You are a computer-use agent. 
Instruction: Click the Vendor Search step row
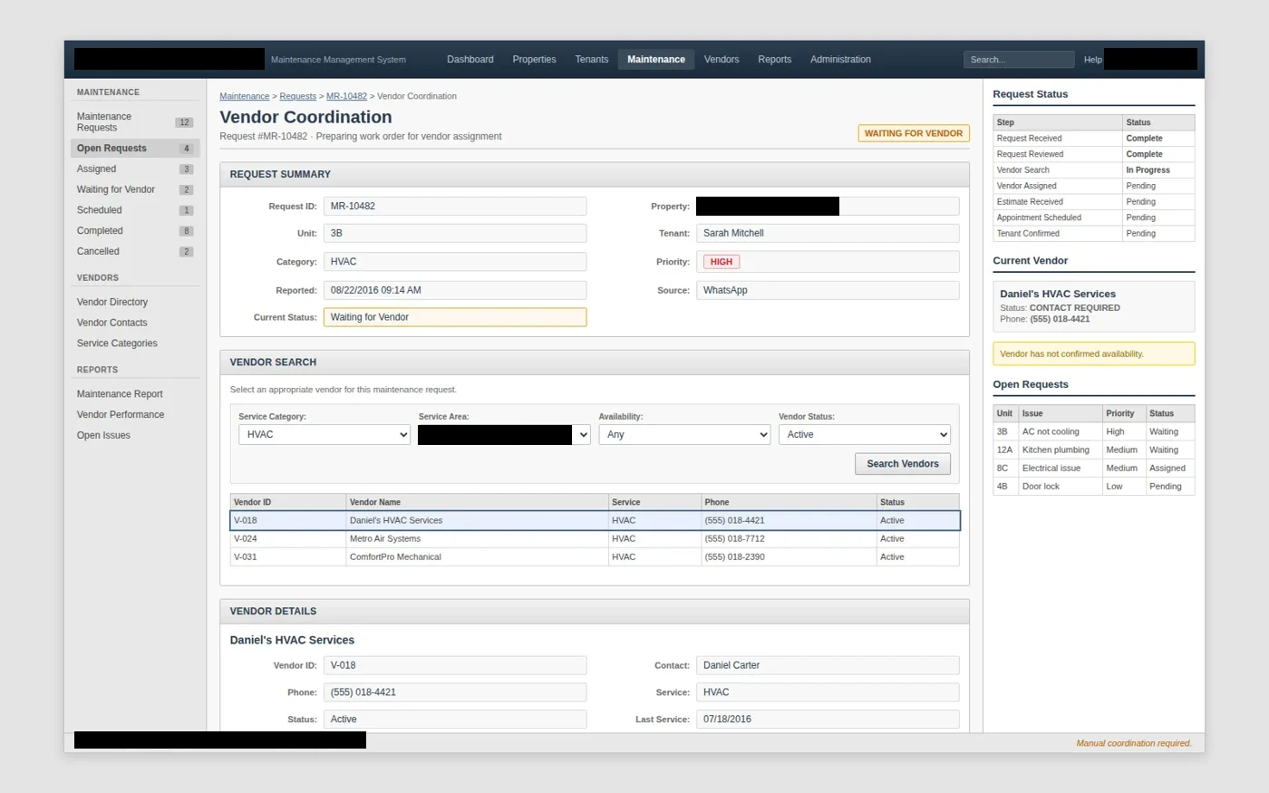tap(1094, 170)
